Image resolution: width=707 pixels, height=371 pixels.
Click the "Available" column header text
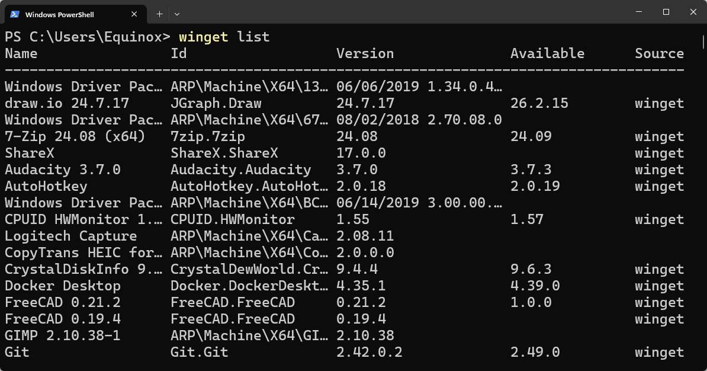tap(547, 53)
